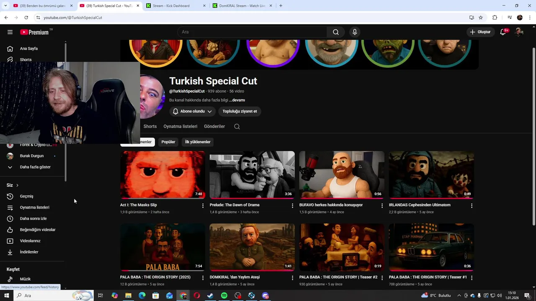This screenshot has width=536, height=301.
Task: Open Windows Start menu
Action: click(6, 296)
